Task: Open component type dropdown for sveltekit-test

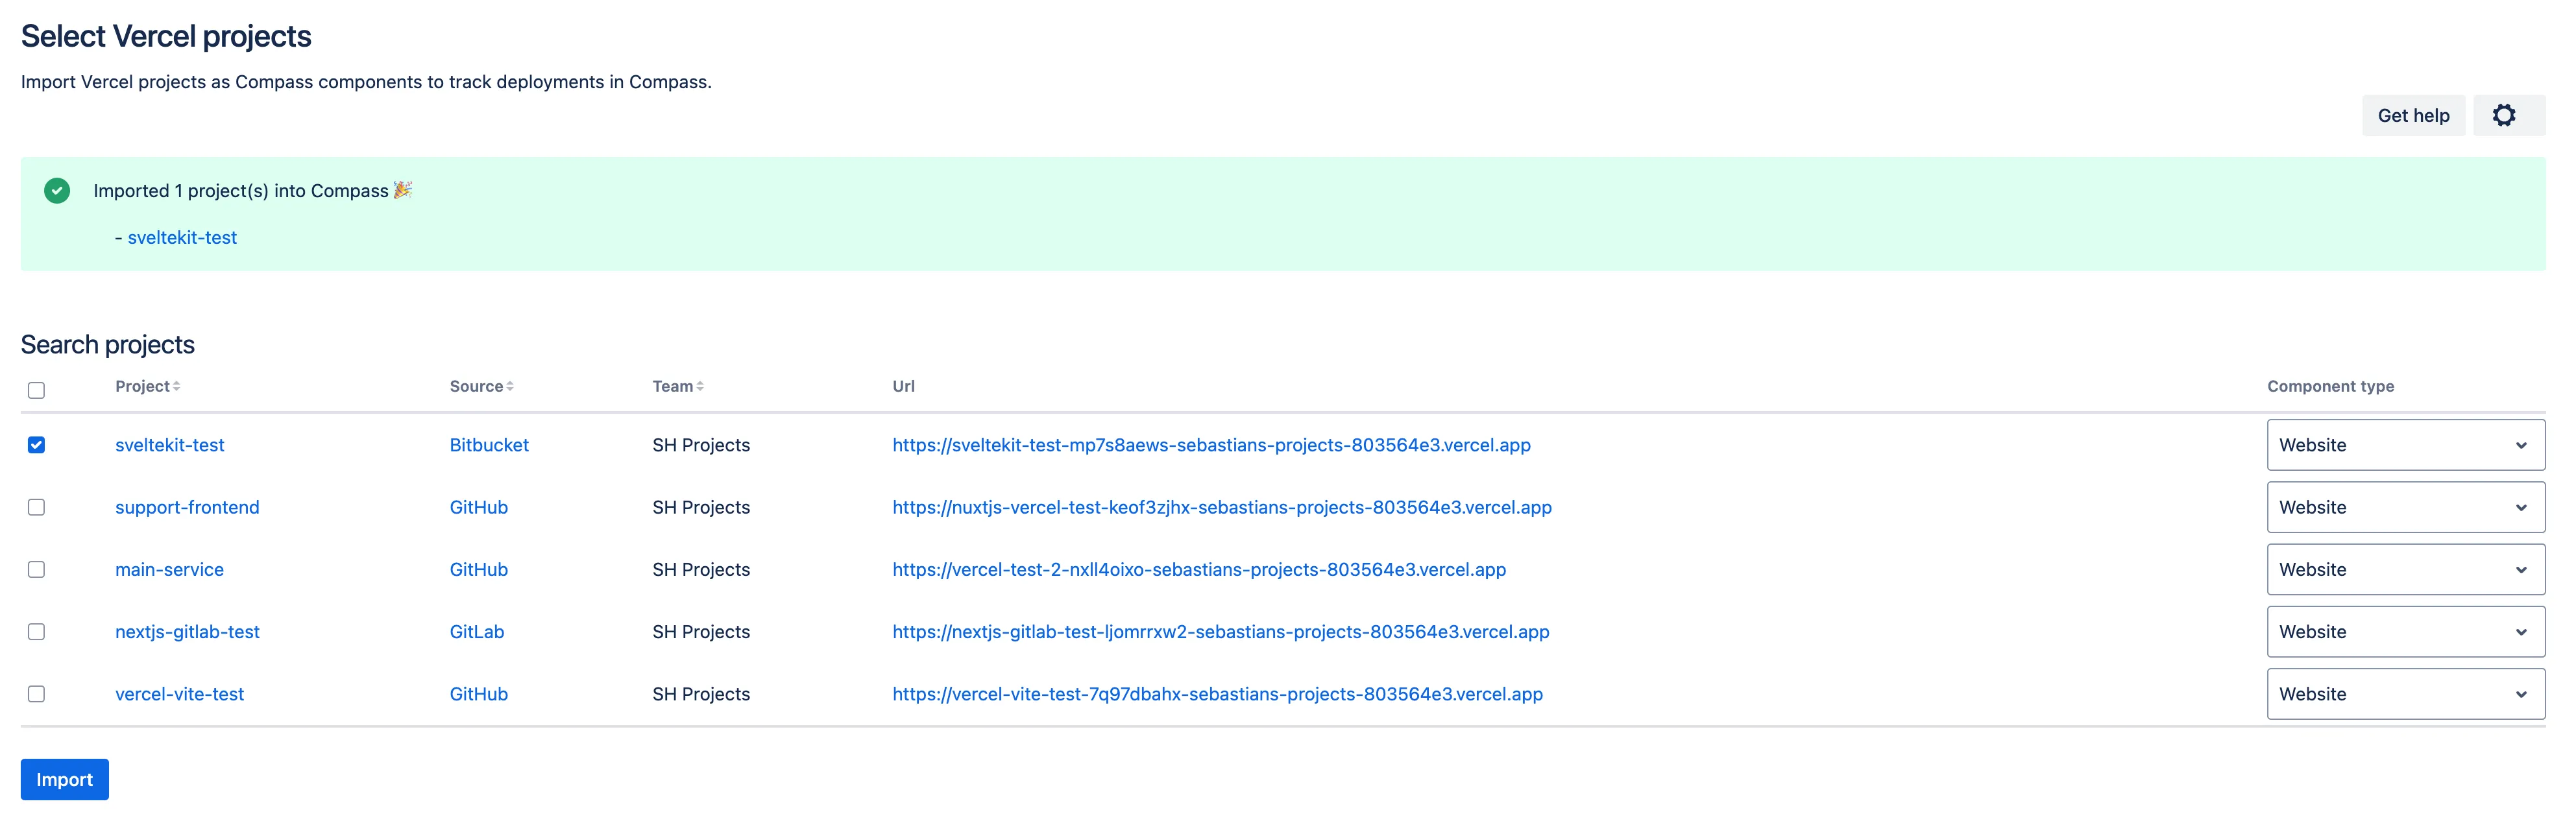Action: [x=2404, y=445]
